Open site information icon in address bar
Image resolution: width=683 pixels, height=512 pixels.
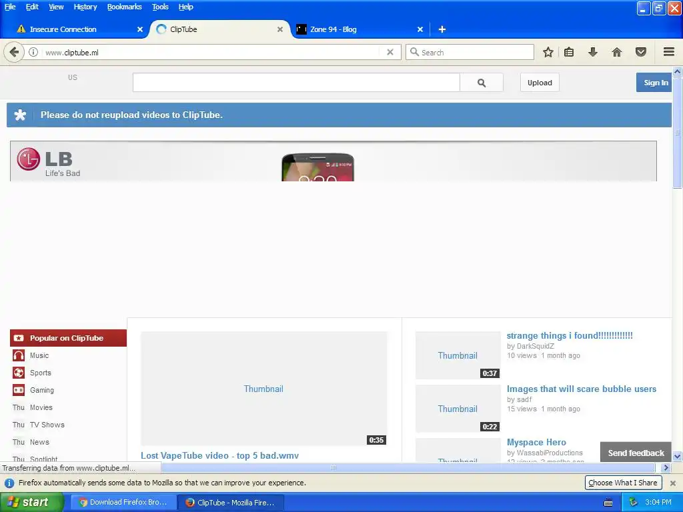33,52
